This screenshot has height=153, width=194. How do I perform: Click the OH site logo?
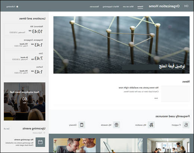186,6
